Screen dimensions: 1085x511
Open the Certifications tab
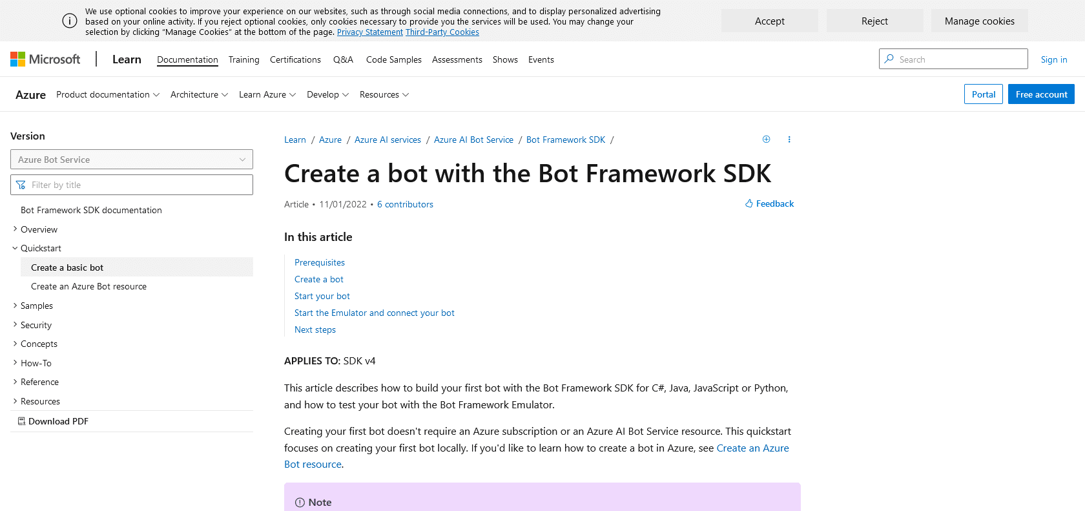point(295,59)
